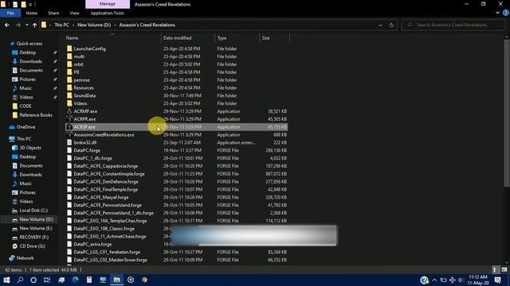Viewport: 510px width, 286px height.
Task: Launch Google Chrome from the taskbar
Action: click(x=144, y=280)
